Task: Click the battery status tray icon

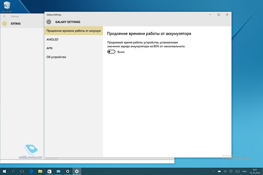Action: click(x=219, y=171)
